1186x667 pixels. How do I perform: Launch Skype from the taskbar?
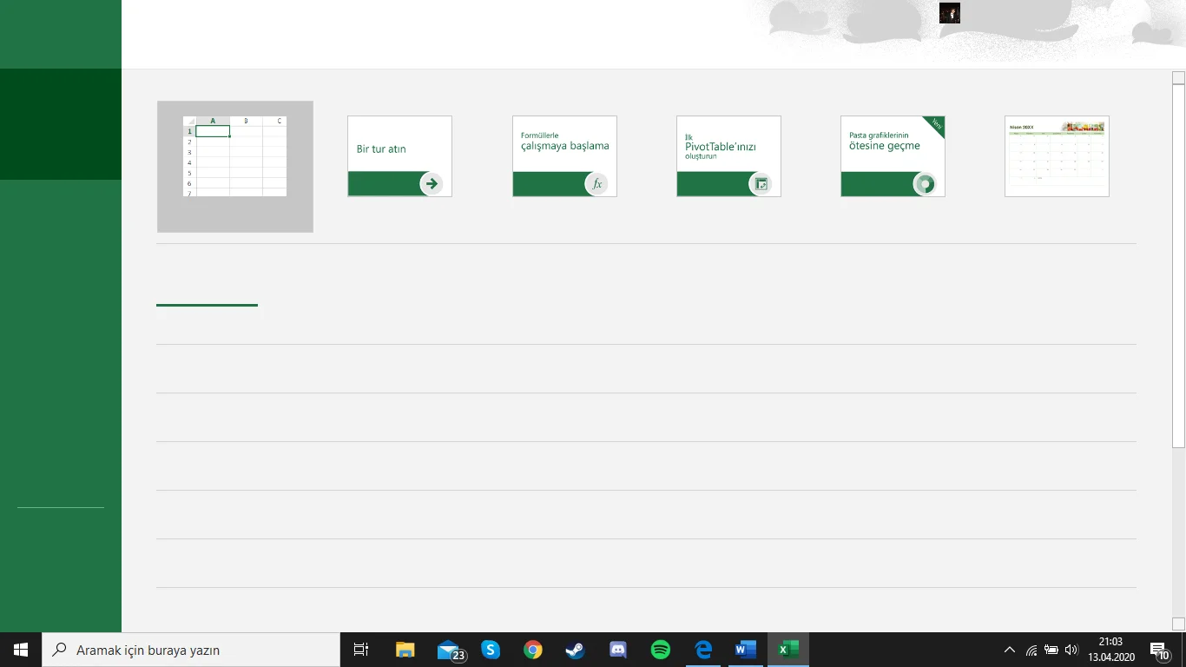[491, 650]
